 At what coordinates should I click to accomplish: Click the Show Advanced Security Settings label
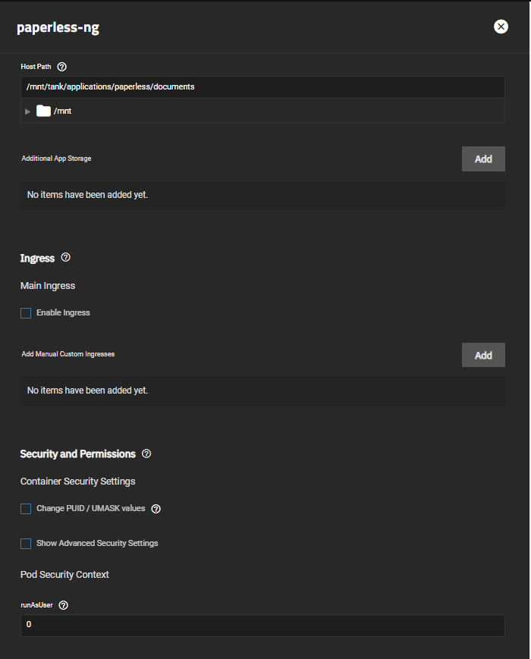click(97, 543)
